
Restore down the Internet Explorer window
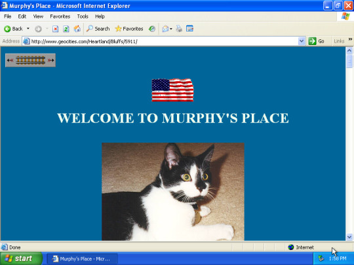pyautogui.click(x=338, y=6)
